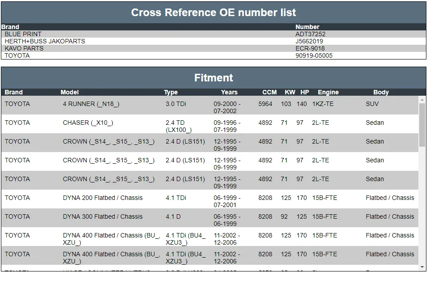Click the Engine column header
Image resolution: width=430 pixels, height=284 pixels.
[x=328, y=92]
